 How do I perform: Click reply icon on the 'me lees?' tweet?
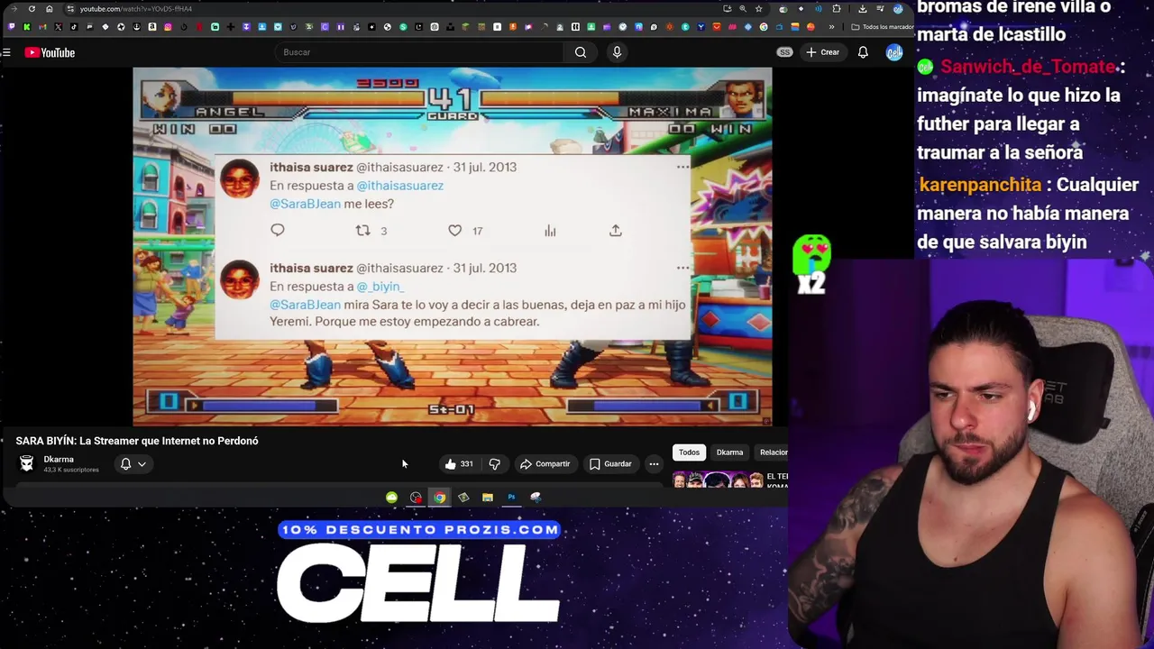click(278, 231)
